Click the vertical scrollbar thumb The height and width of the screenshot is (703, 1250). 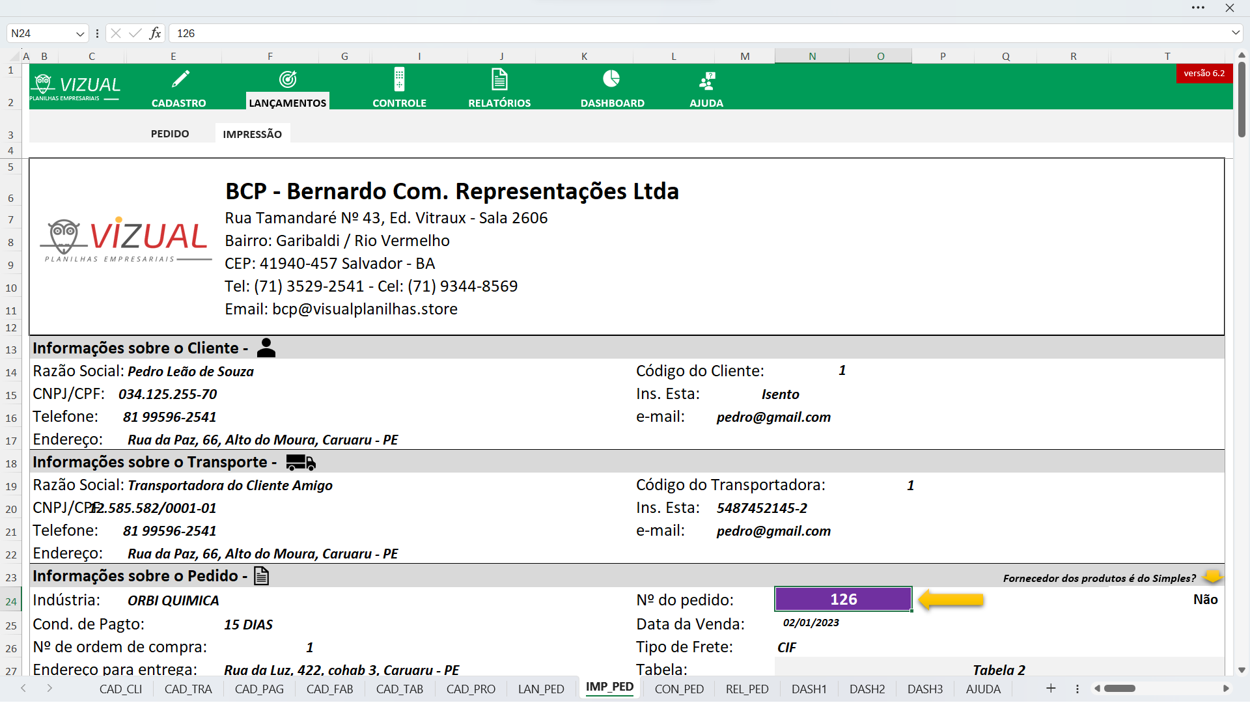[1242, 99]
